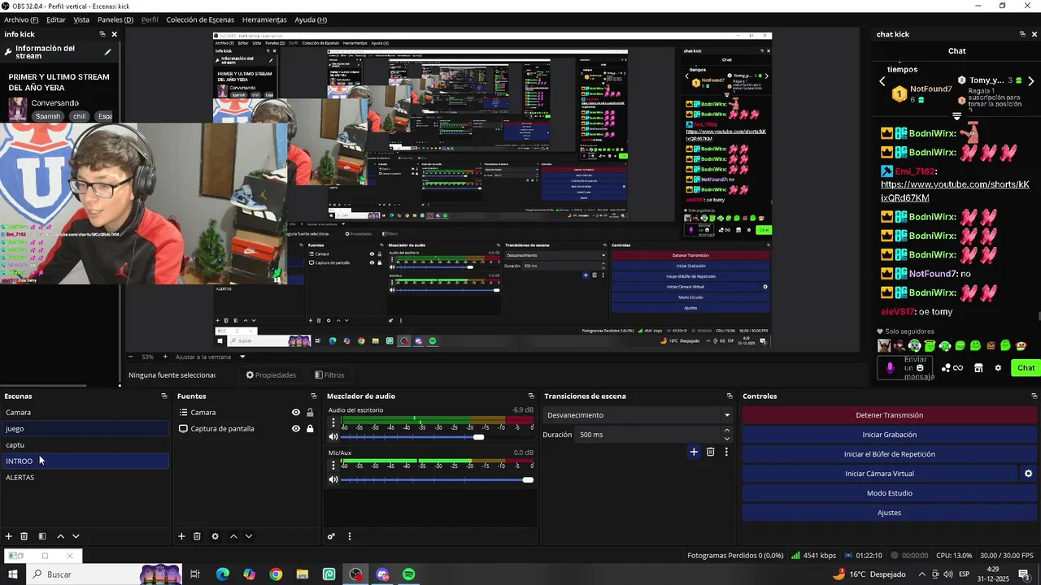Open the transition properties three-dot menu

[726, 452]
